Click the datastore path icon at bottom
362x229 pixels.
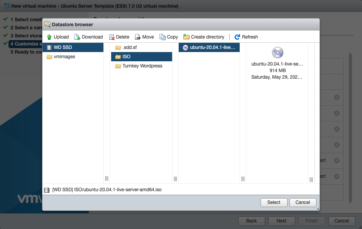(47, 190)
